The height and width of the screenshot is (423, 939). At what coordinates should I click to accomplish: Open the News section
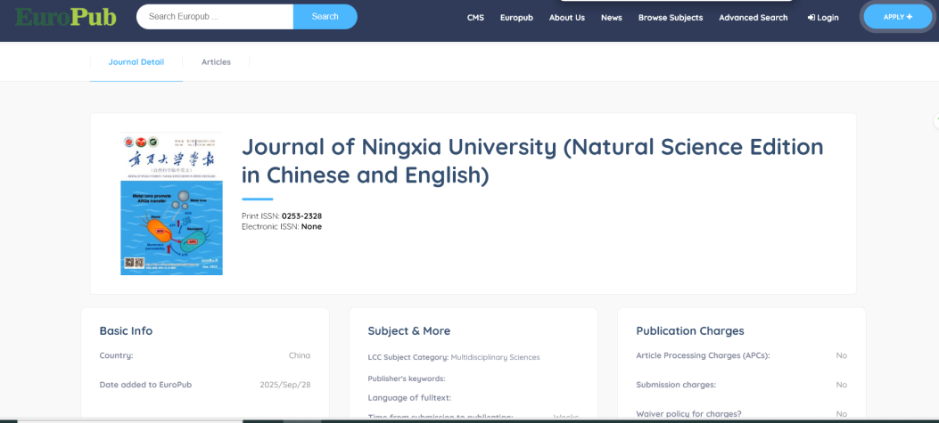pyautogui.click(x=611, y=18)
